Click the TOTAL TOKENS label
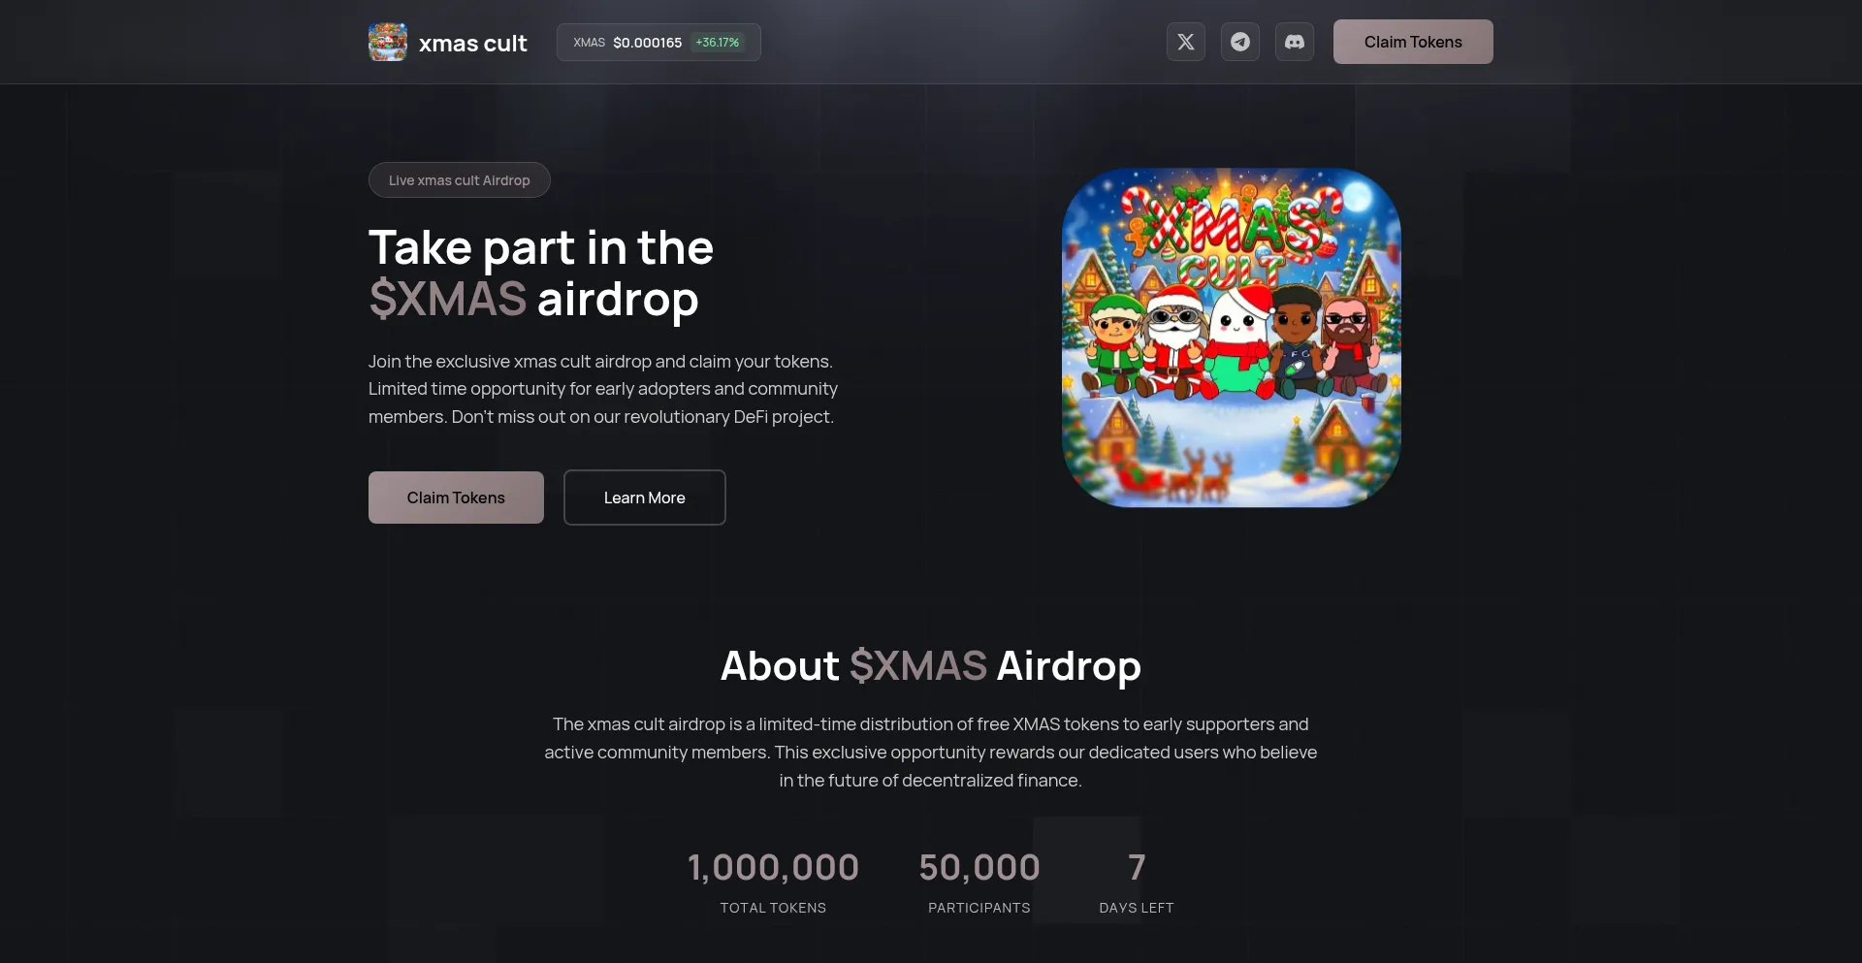The image size is (1862, 963). [773, 908]
